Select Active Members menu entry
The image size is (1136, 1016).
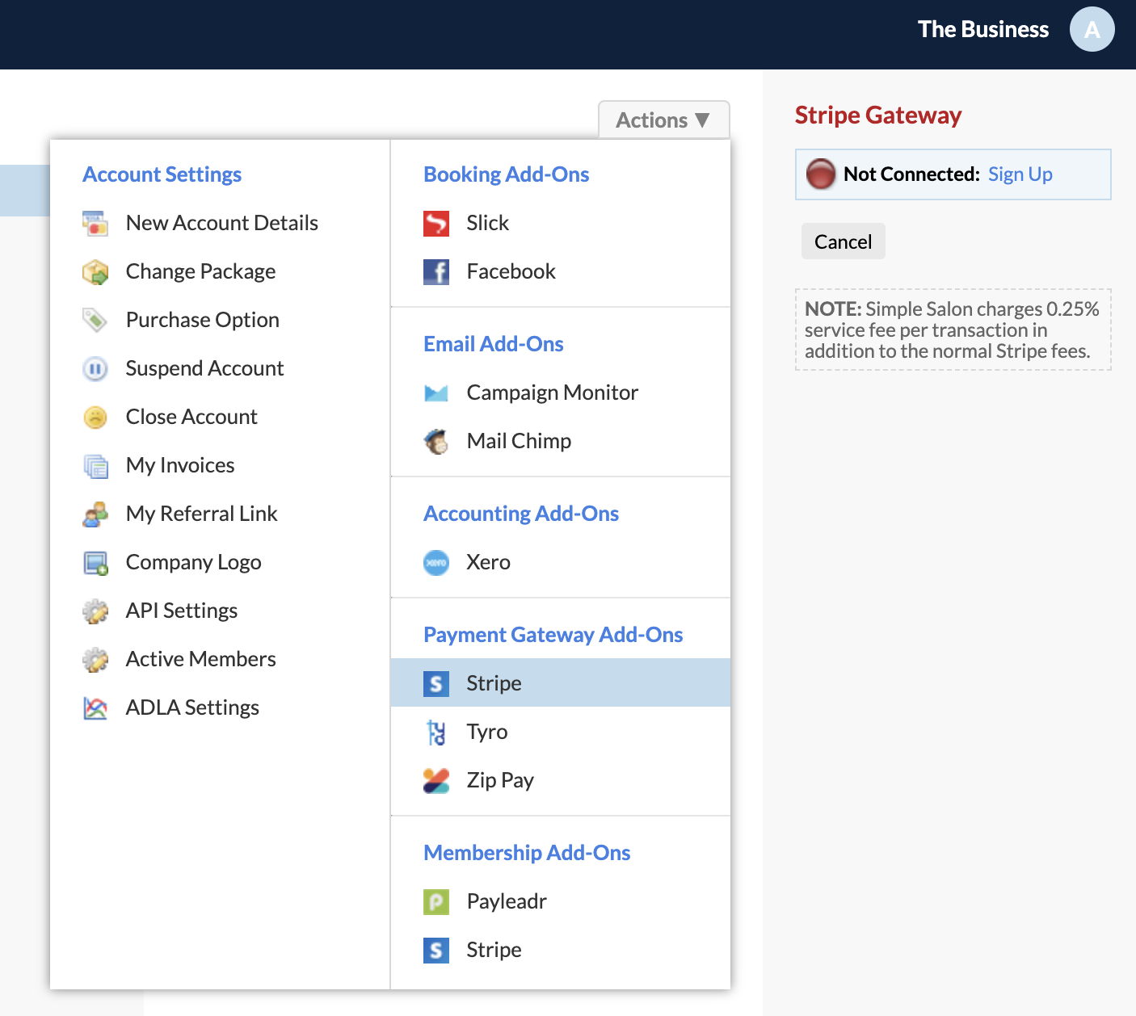pos(221,659)
